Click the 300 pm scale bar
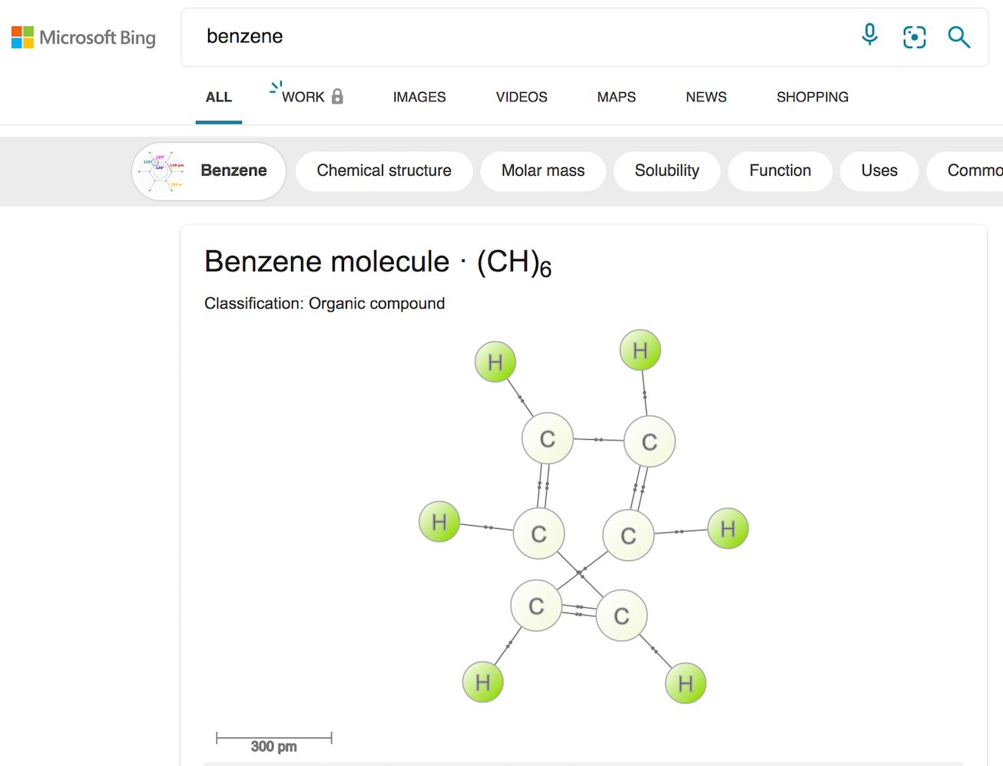Viewport: 1003px width, 766px height. [x=274, y=738]
